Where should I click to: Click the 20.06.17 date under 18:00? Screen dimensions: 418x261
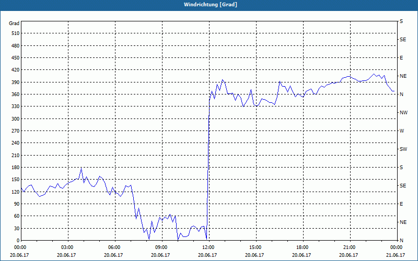pyautogui.click(x=301, y=255)
